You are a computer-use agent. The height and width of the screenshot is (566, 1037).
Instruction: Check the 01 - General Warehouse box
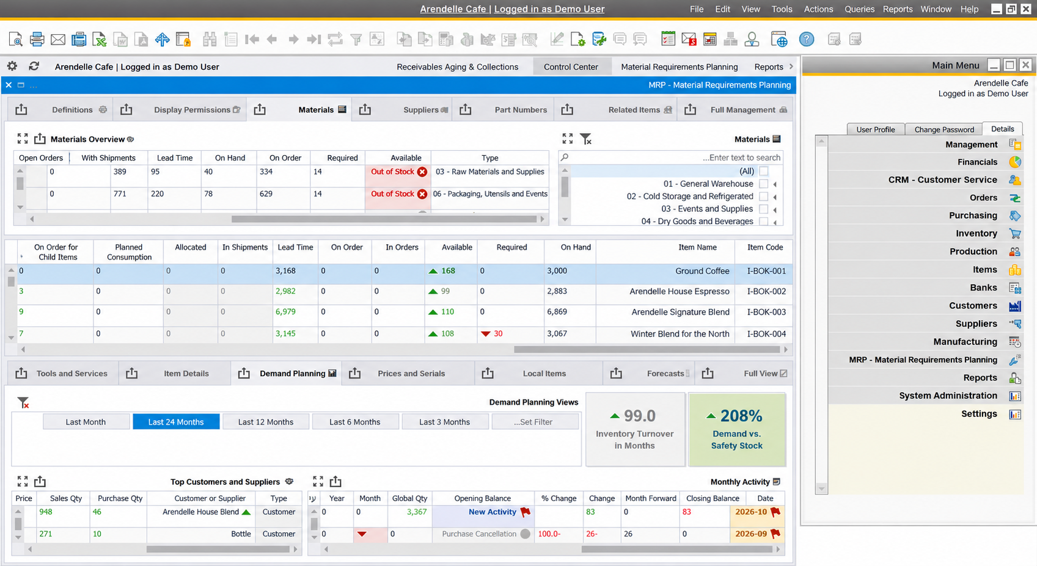(763, 184)
